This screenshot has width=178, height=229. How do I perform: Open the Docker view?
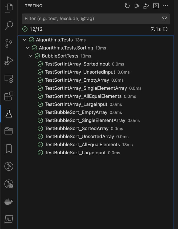pos(9,202)
